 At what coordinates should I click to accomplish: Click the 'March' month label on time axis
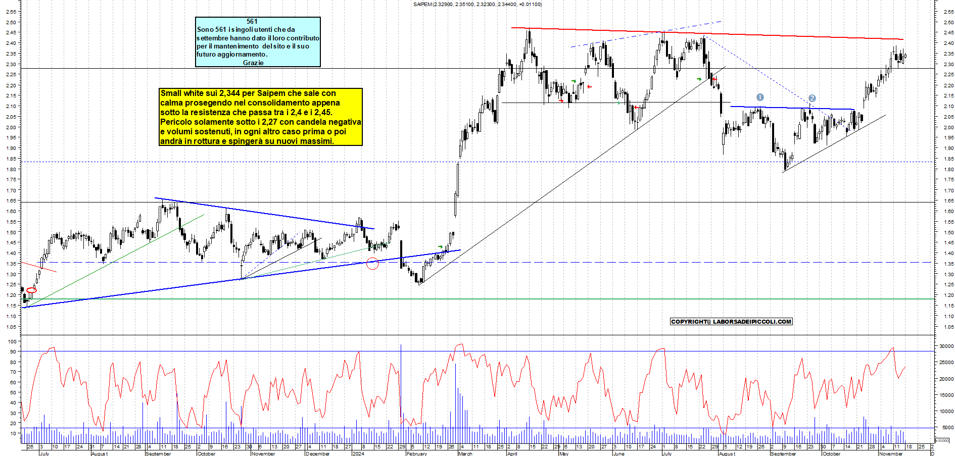pyautogui.click(x=465, y=453)
